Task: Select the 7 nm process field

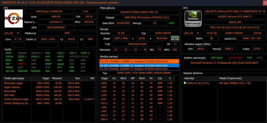Action: tap(85, 11)
